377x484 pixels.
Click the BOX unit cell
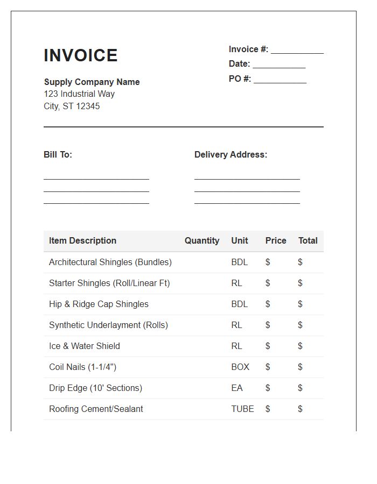[x=240, y=367]
